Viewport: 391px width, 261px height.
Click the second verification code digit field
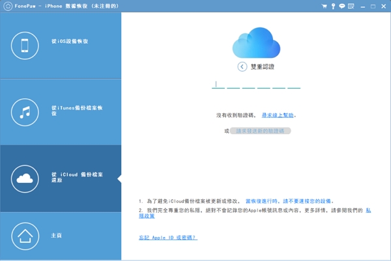pyautogui.click(x=233, y=84)
